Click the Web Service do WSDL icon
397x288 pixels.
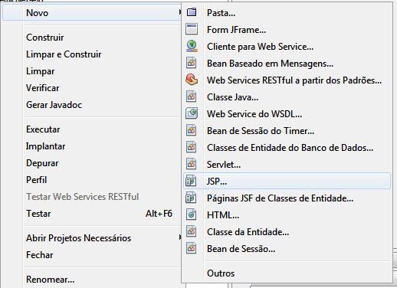pos(192,113)
